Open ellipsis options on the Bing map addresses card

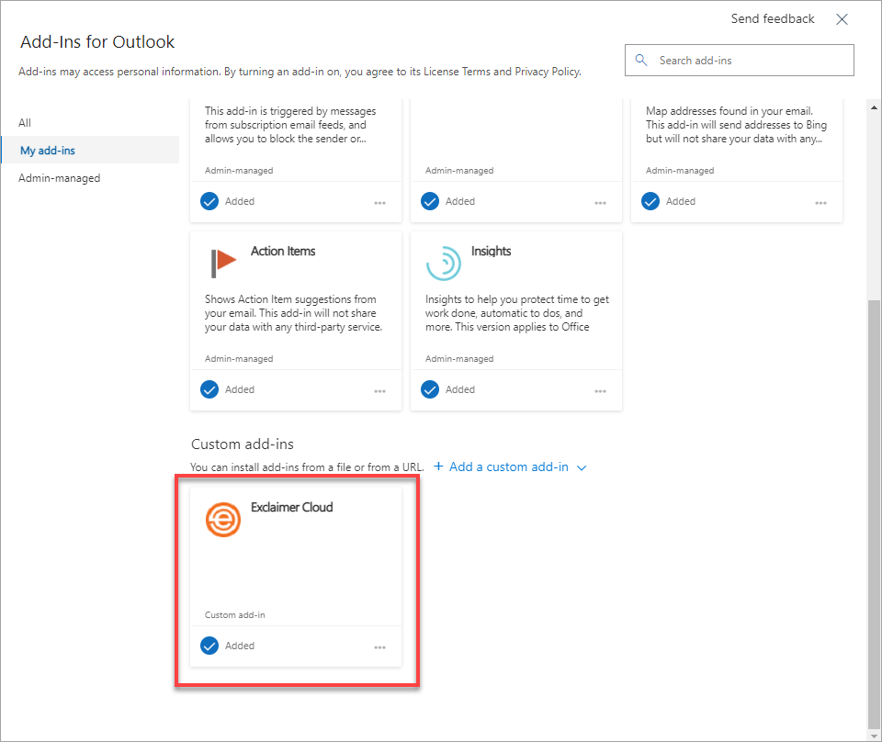(x=820, y=203)
